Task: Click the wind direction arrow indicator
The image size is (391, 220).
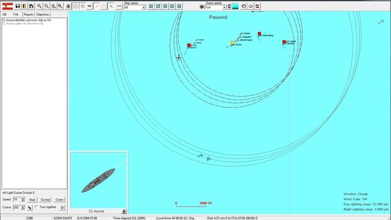Action: (x=381, y=22)
